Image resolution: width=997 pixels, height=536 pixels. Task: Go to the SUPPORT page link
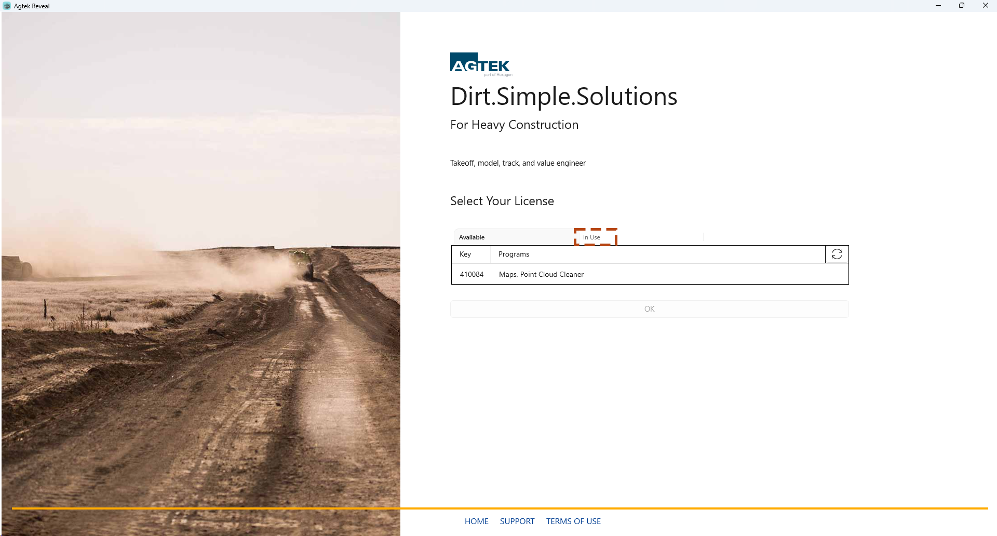click(517, 521)
